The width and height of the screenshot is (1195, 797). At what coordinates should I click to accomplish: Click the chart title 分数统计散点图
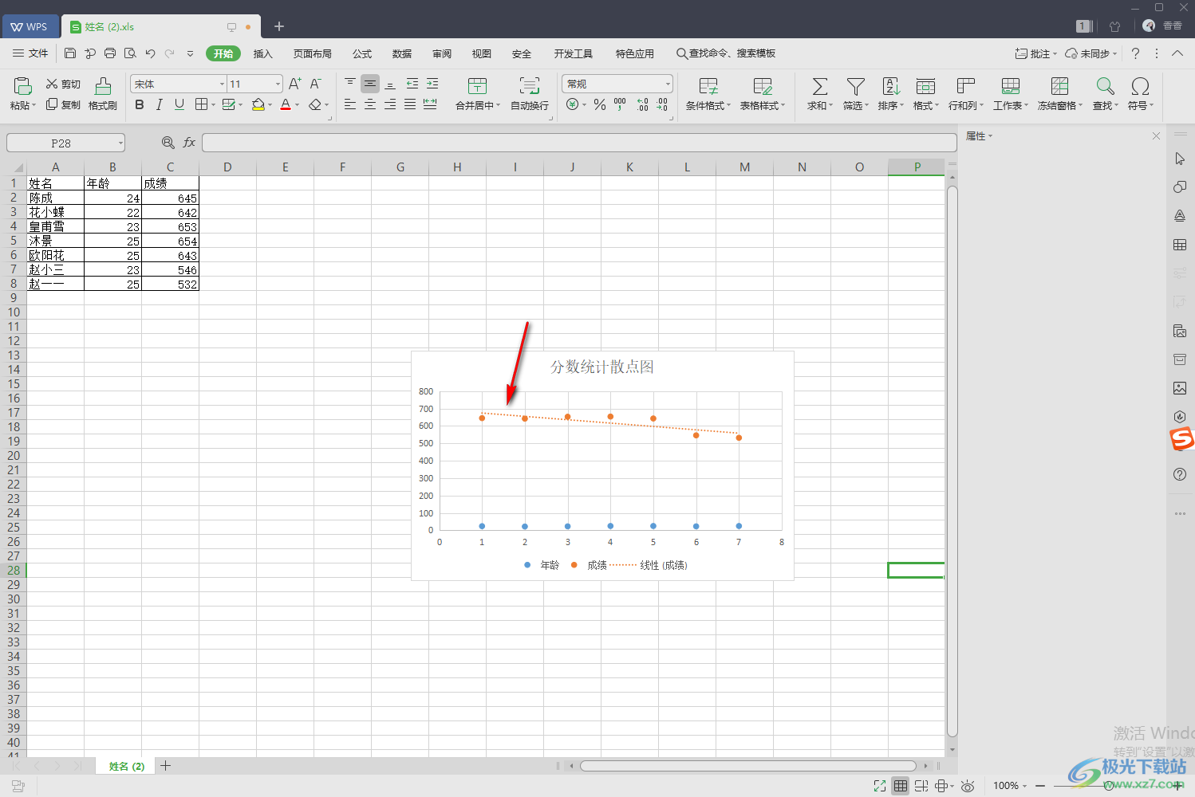click(602, 367)
